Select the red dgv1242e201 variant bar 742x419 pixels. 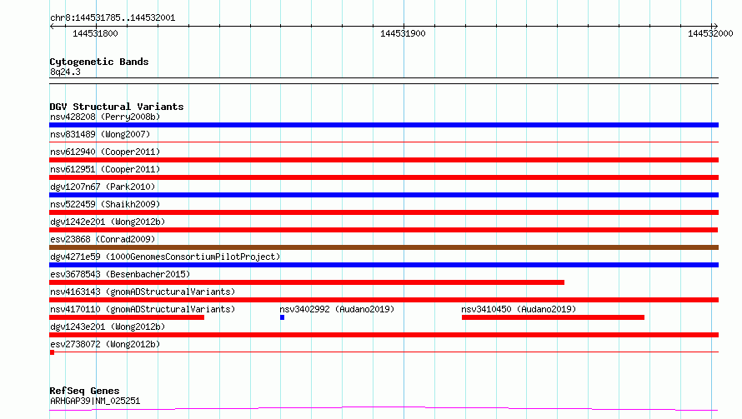[x=384, y=230]
